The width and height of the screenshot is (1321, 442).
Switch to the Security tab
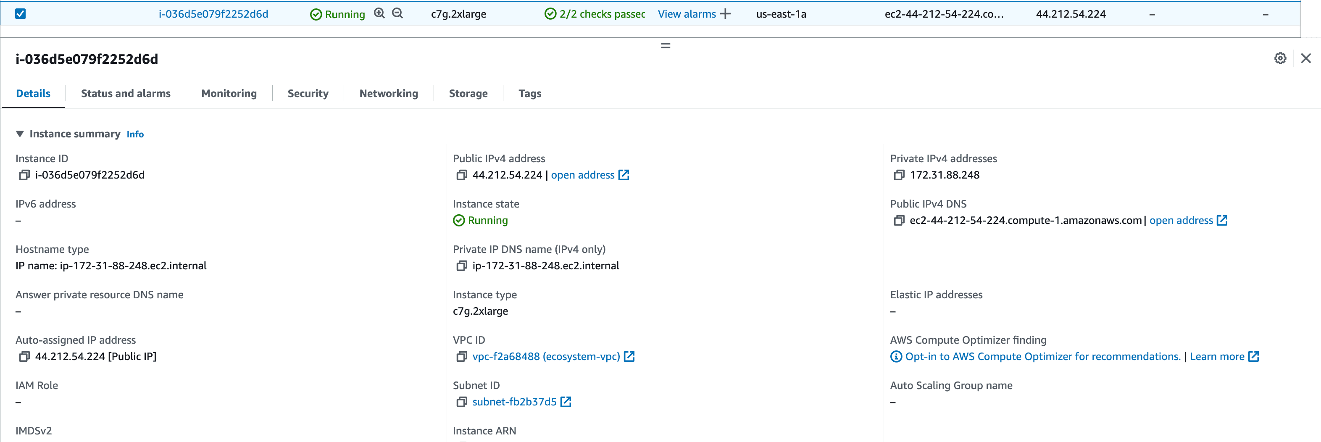point(308,93)
